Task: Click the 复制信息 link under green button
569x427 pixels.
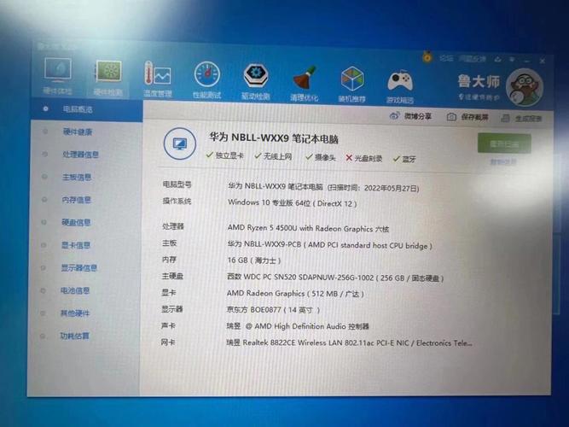Action: (503, 161)
